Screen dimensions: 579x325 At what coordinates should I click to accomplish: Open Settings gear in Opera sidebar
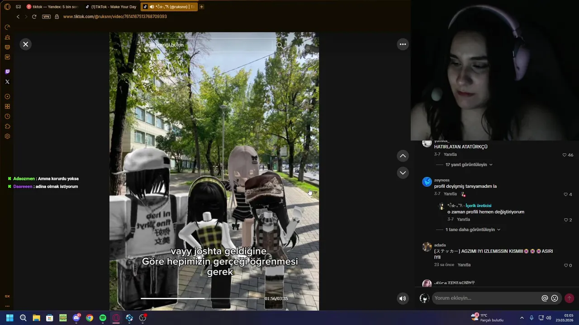pos(7,136)
